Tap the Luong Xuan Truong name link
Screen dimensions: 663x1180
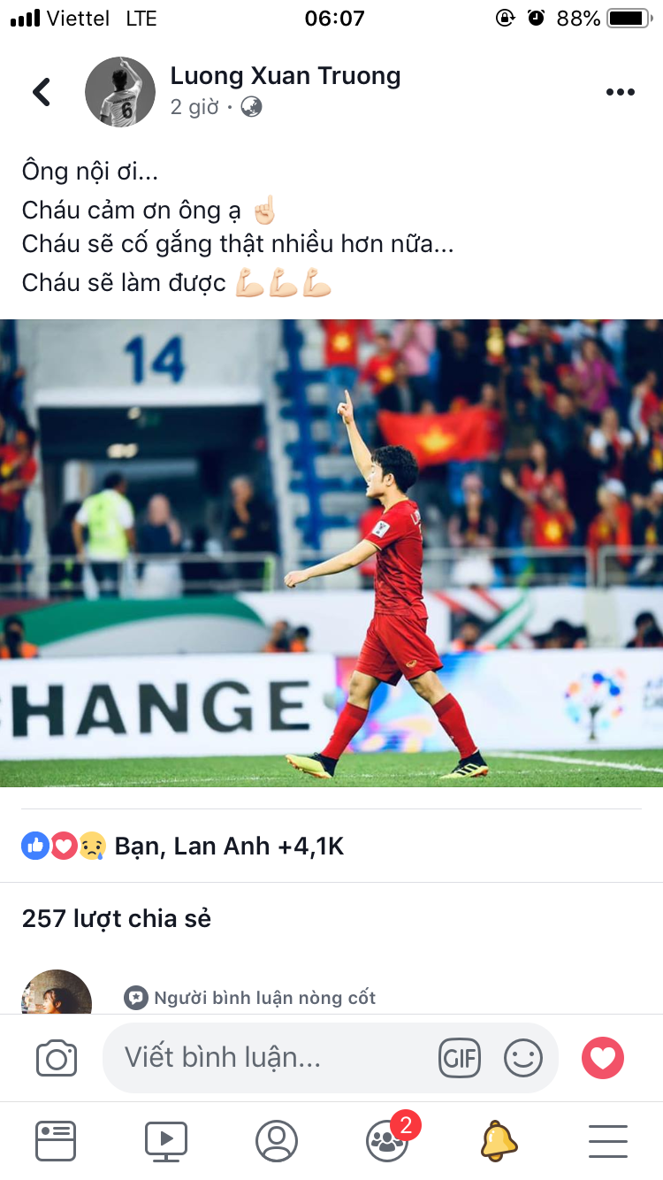tap(286, 76)
